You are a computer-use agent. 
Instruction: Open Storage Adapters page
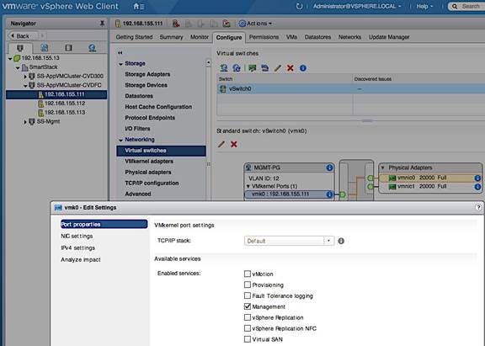[x=147, y=74]
